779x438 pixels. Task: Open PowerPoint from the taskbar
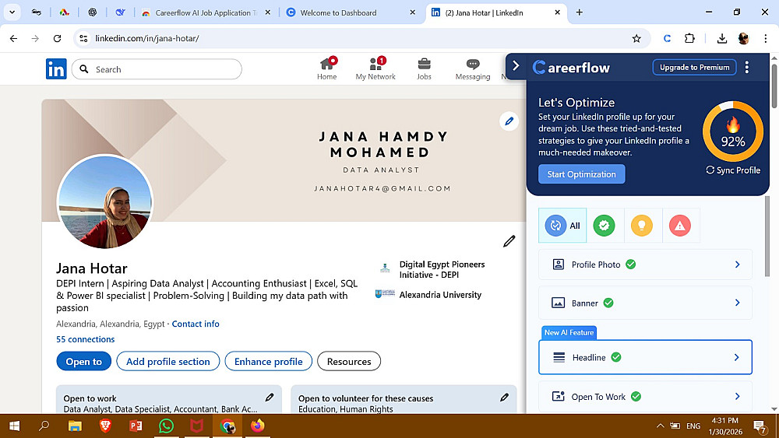pos(135,426)
